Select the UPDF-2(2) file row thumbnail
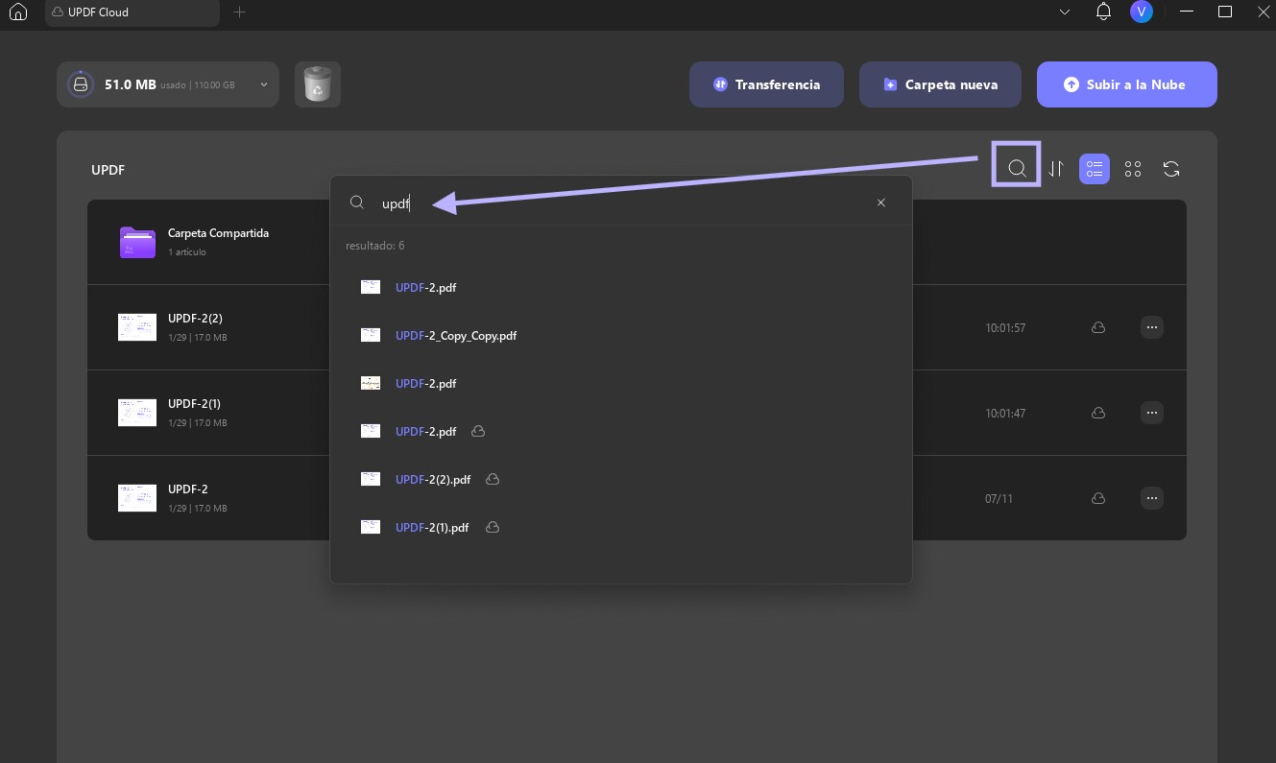 click(137, 327)
